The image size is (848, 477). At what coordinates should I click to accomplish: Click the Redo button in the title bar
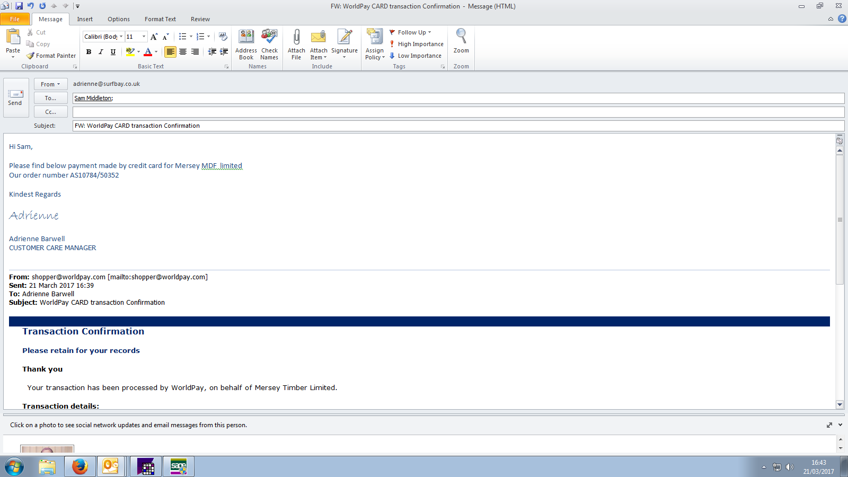click(x=42, y=6)
